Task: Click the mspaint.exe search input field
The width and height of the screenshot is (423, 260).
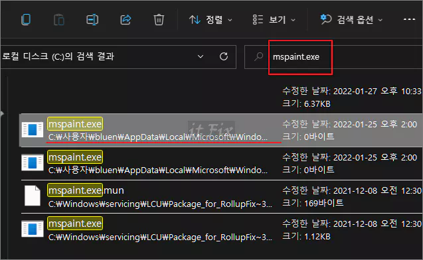Action: [334, 57]
